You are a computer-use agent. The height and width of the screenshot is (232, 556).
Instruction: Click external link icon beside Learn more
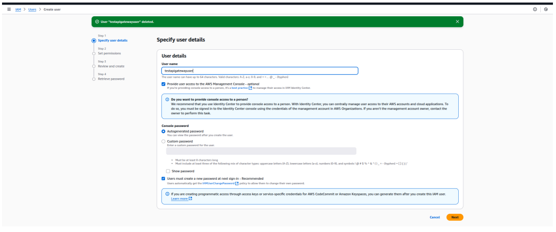190,198
